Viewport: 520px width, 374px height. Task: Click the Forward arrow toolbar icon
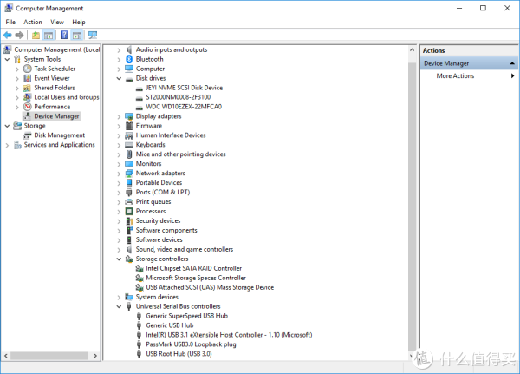click(20, 35)
